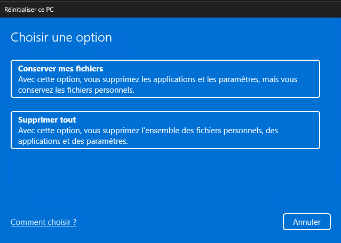Viewport: 341px width, 243px height.
Task: Click the word "Choisir" in the heading
Action: coord(28,38)
